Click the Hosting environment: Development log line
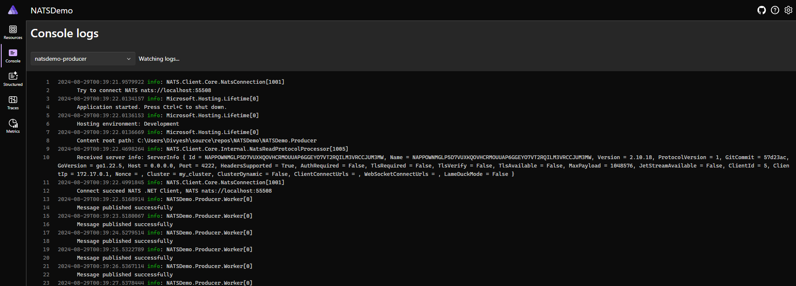796x286 pixels. (x=127, y=124)
